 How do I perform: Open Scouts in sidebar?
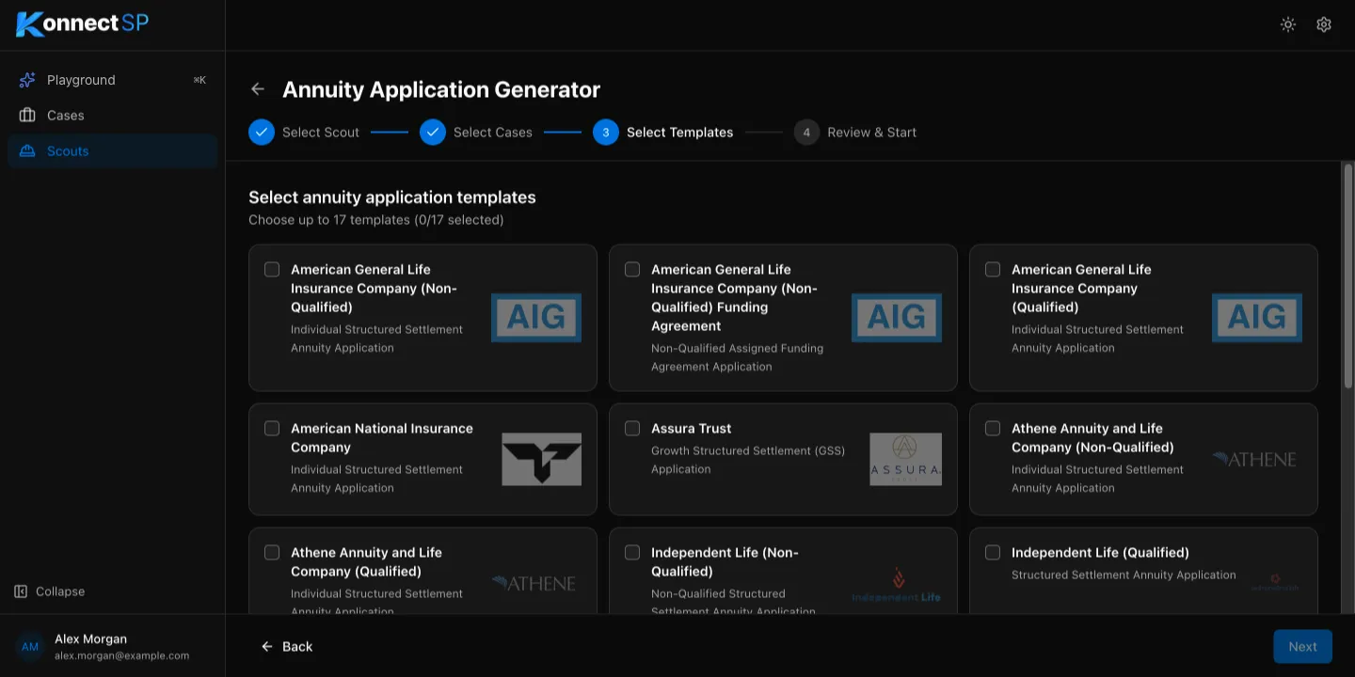[113, 150]
